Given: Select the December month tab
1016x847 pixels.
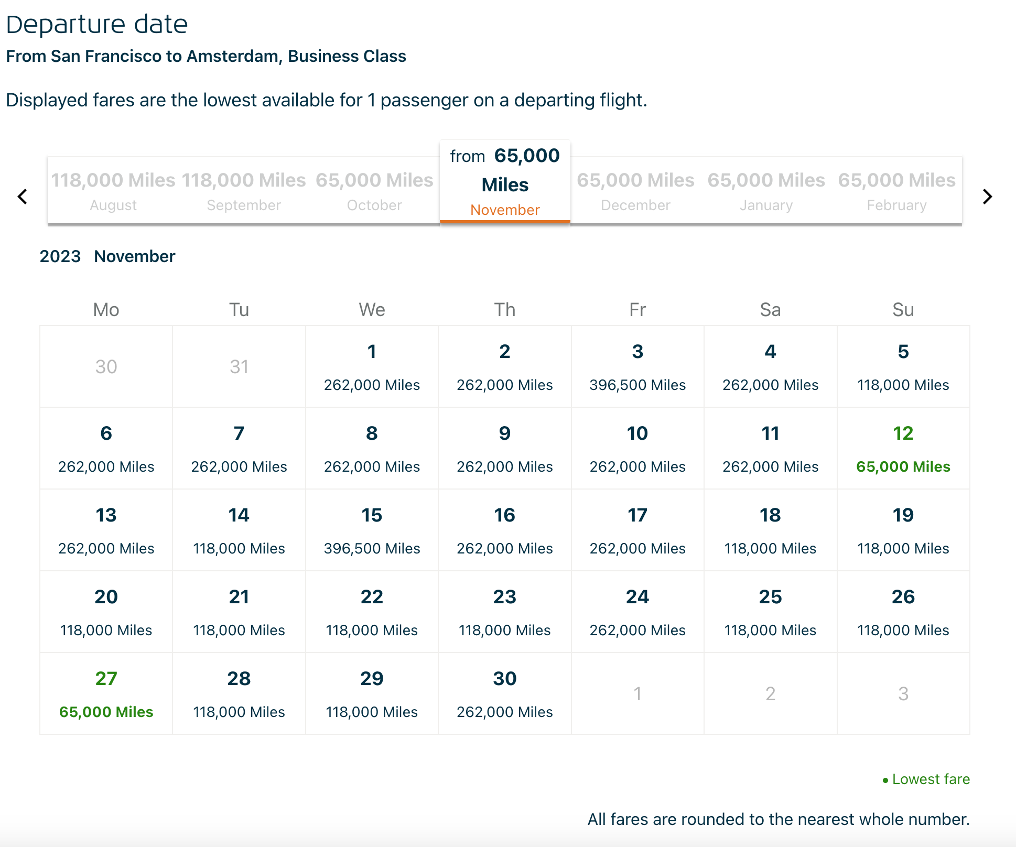Looking at the screenshot, I should pos(635,191).
